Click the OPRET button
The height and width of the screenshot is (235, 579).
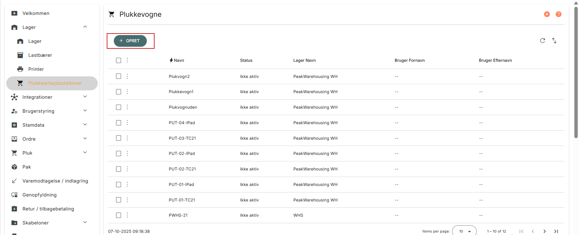pyautogui.click(x=130, y=41)
